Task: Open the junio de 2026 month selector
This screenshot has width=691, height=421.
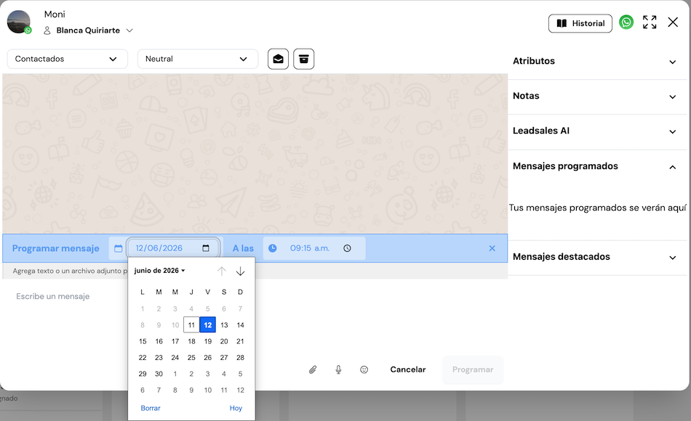Action: (159, 271)
